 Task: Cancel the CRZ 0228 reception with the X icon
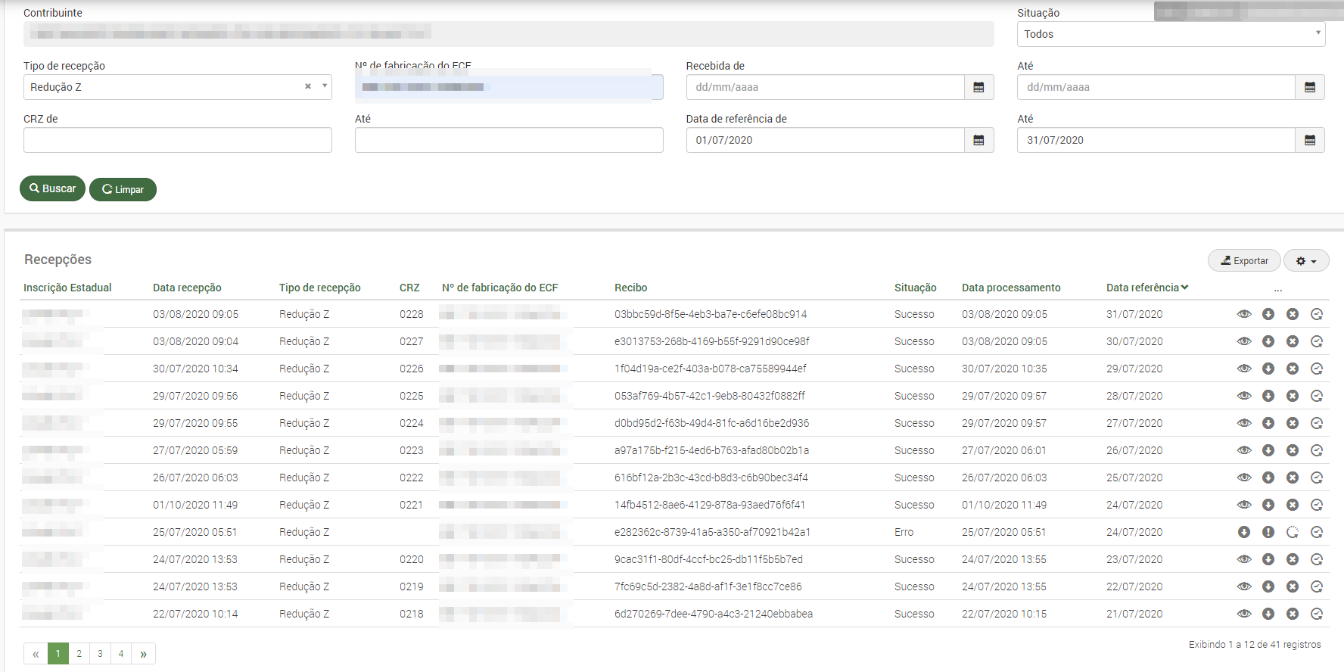1293,314
